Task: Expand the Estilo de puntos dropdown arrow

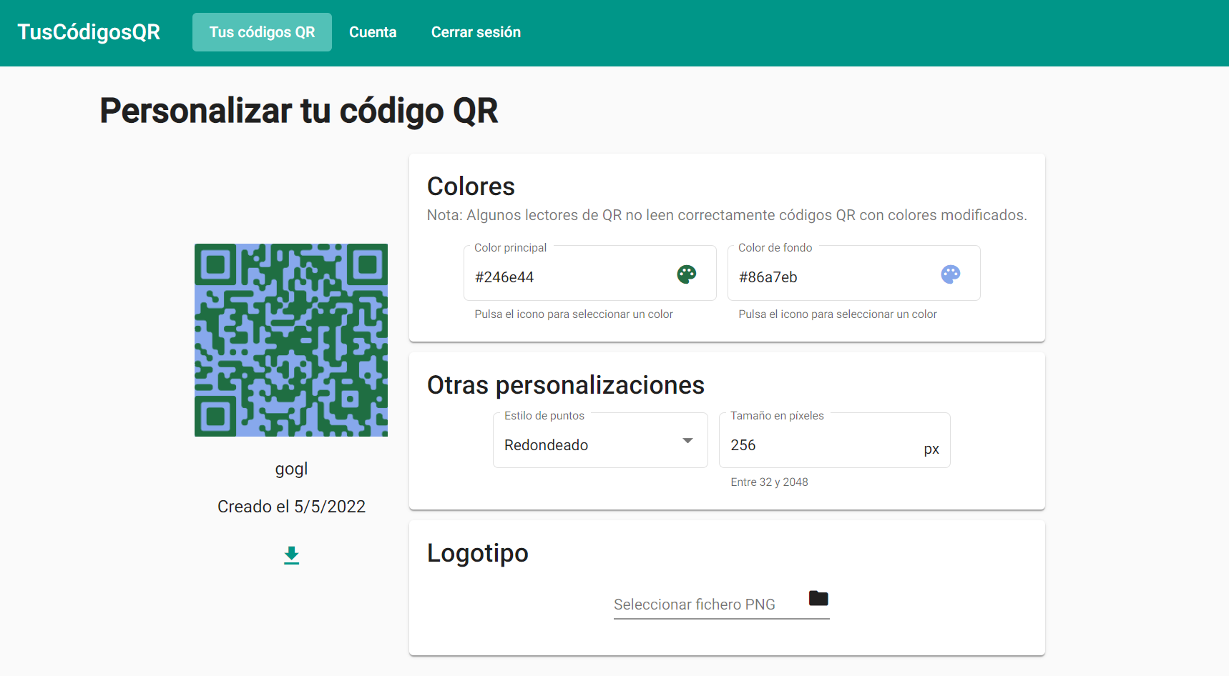Action: (687, 441)
